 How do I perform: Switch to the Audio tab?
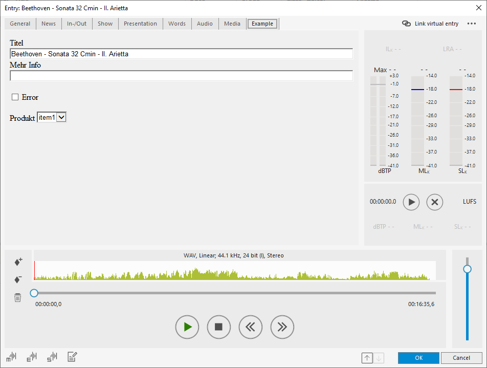[x=205, y=24]
